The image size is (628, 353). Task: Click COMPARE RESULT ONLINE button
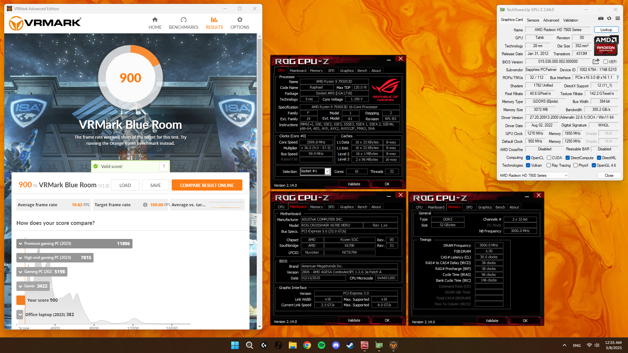(207, 185)
